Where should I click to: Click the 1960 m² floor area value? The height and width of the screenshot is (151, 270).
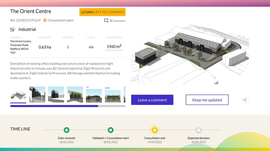tap(114, 46)
